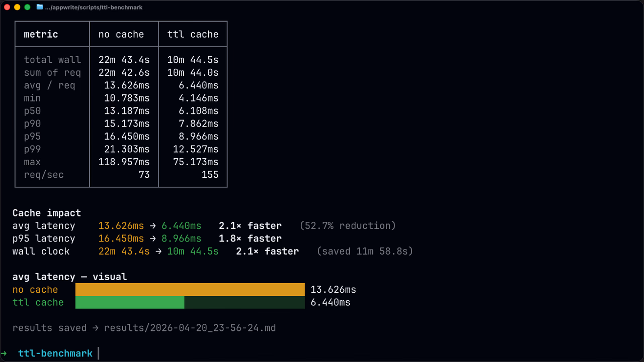
Task: Click the 'results saved' text
Action: 49,328
